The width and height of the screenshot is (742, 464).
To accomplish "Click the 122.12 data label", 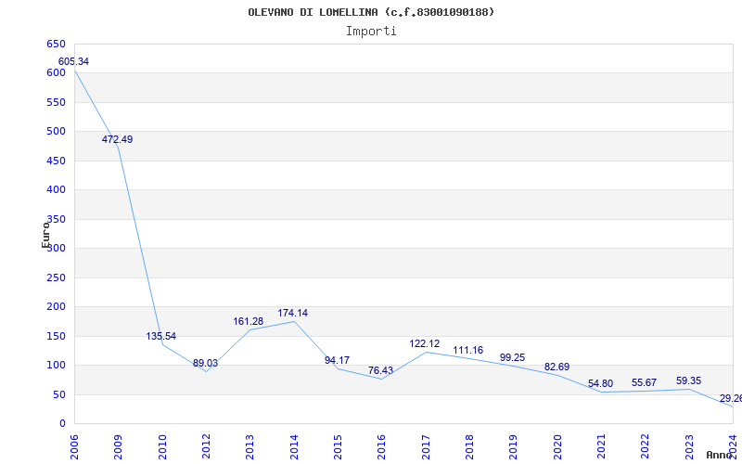I will [425, 343].
